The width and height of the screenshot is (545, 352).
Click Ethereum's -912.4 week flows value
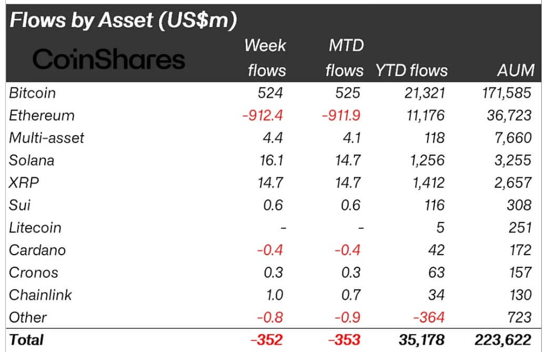pyautogui.click(x=263, y=115)
